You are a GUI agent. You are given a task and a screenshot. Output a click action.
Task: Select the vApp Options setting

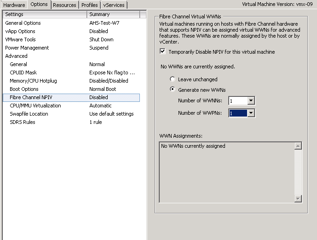click(71, 31)
